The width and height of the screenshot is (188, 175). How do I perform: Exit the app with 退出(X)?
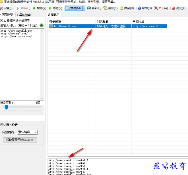(179, 8)
